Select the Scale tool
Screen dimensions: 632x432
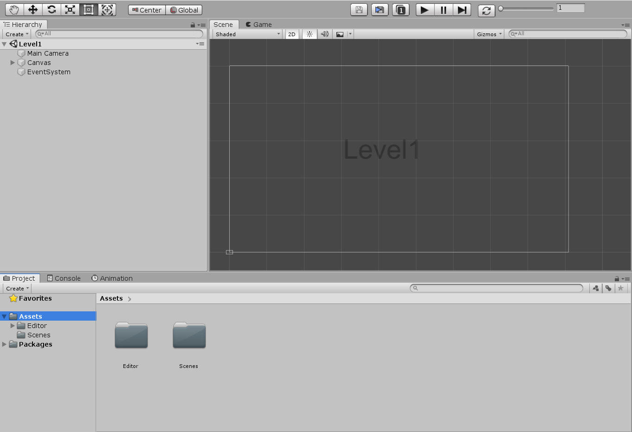click(x=70, y=10)
